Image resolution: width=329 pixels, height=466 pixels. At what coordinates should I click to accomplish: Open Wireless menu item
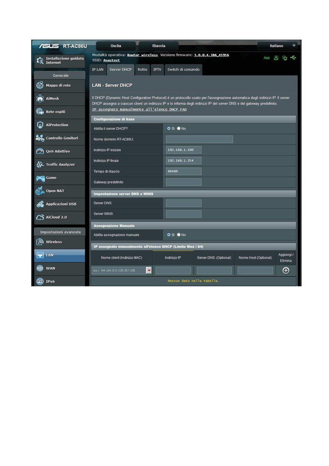60,242
